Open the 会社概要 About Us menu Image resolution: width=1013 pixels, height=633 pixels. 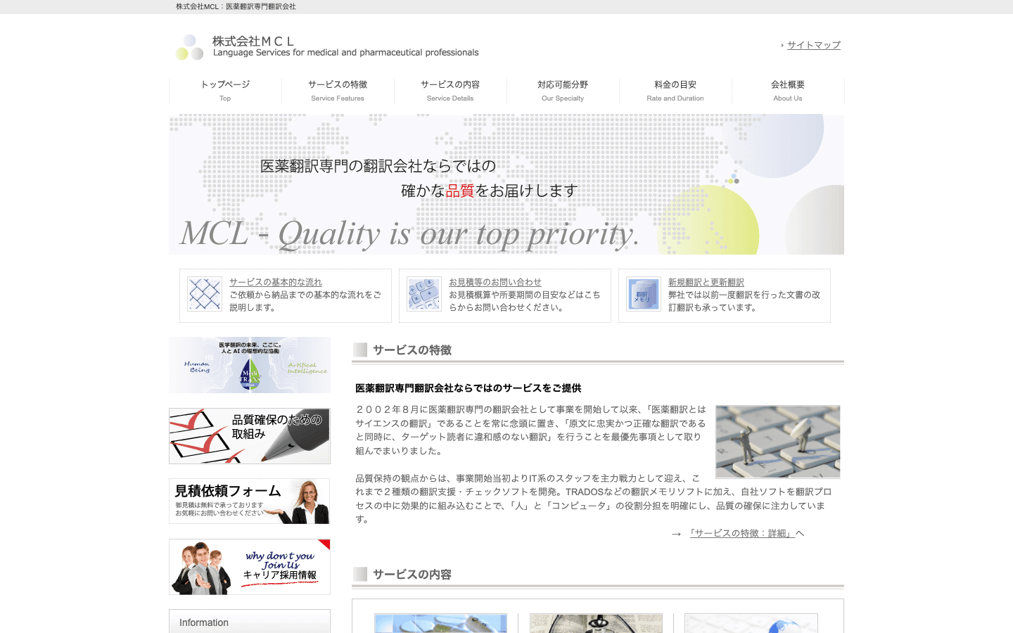788,91
